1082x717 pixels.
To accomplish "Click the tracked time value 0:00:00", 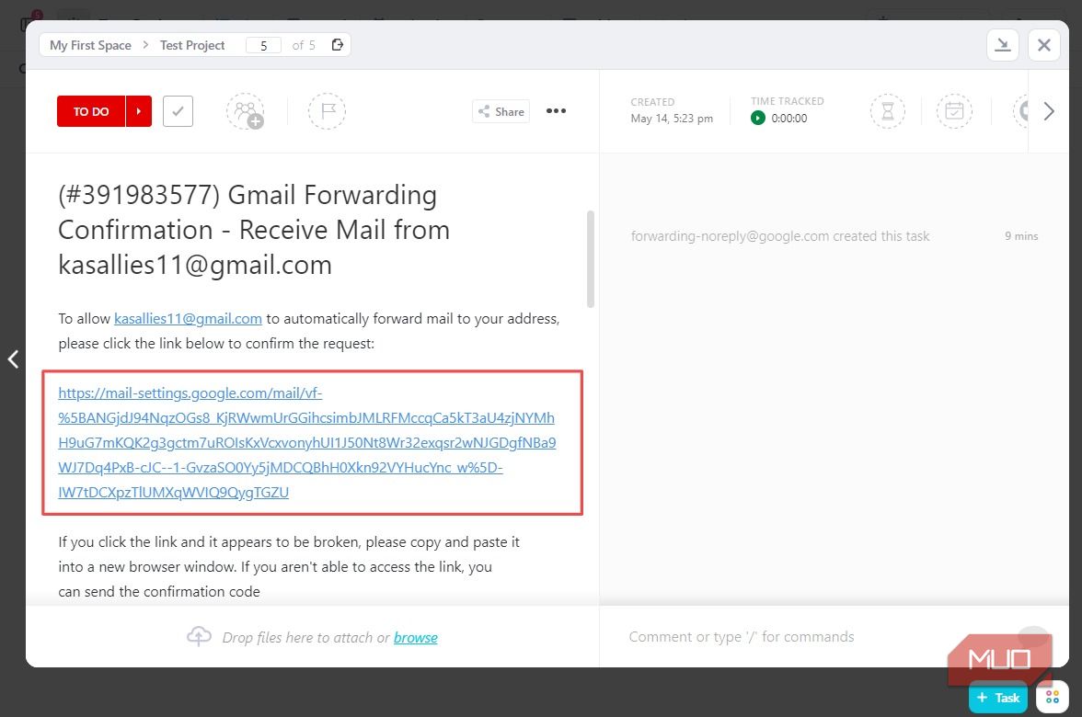I will click(x=788, y=118).
